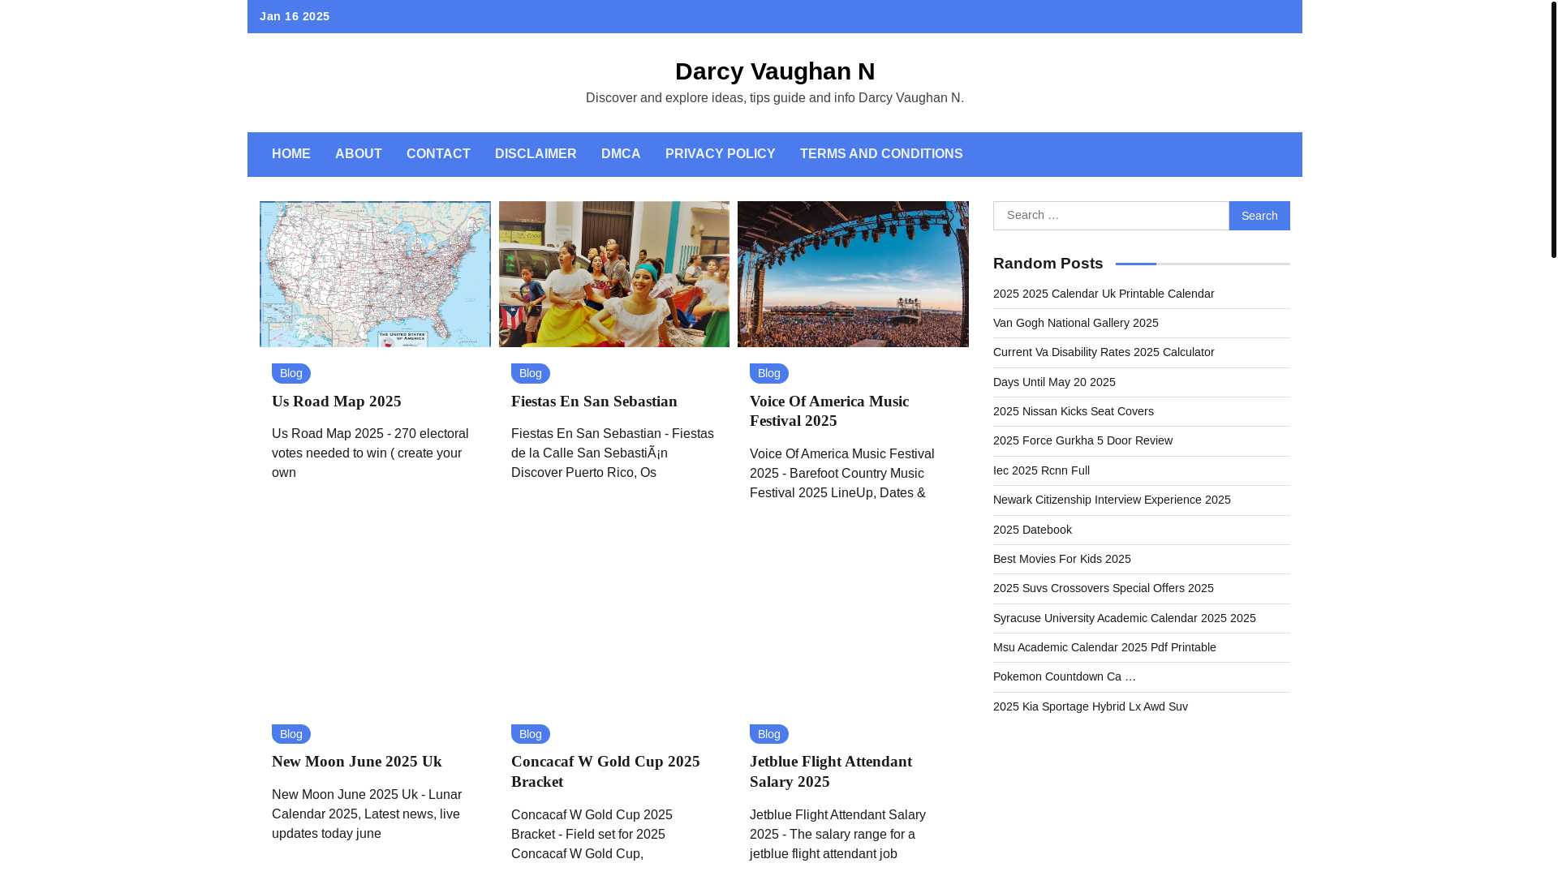The height and width of the screenshot is (876, 1558).
Task: Click the Blog tag above New Moon June 2025 Uk
Action: [291, 734]
